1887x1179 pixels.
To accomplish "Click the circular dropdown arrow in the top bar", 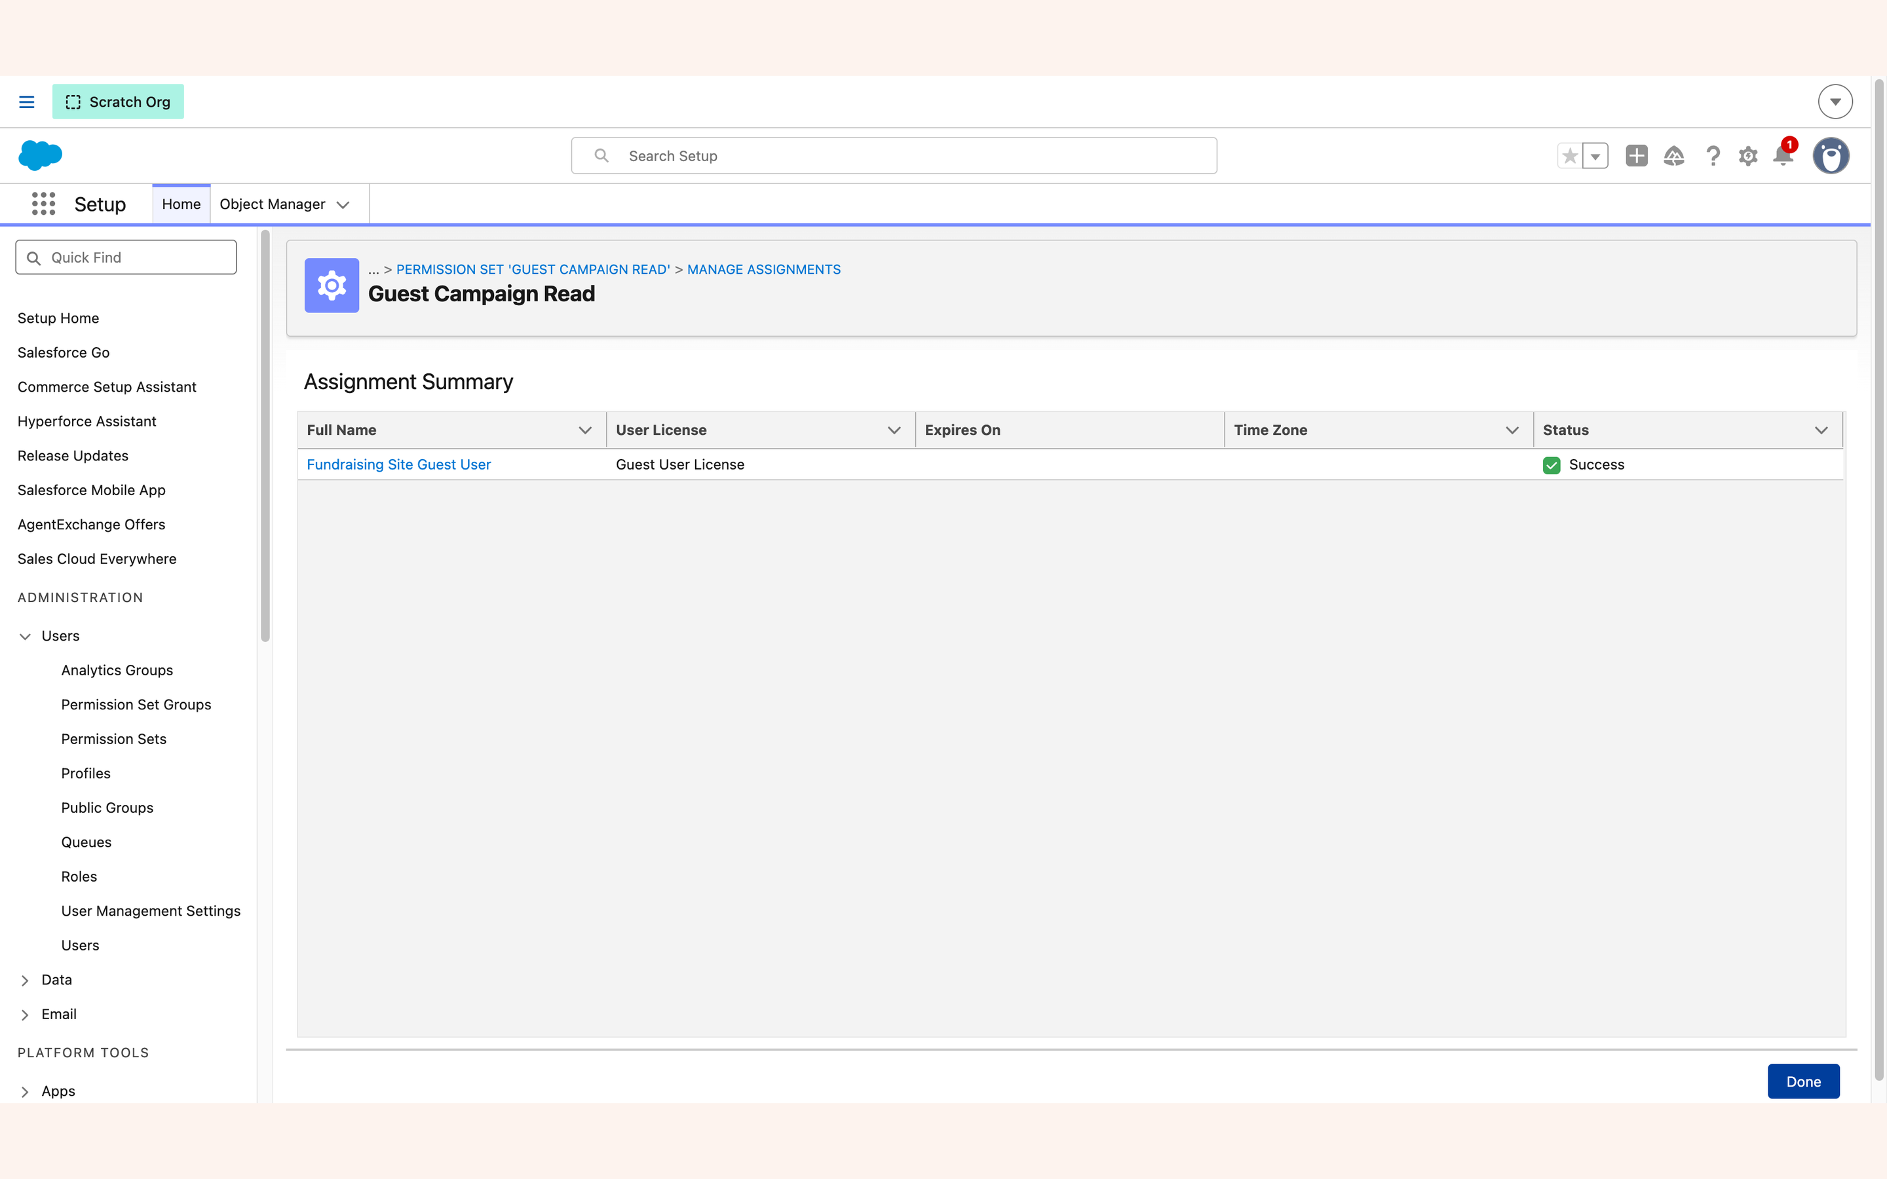I will click(1835, 102).
